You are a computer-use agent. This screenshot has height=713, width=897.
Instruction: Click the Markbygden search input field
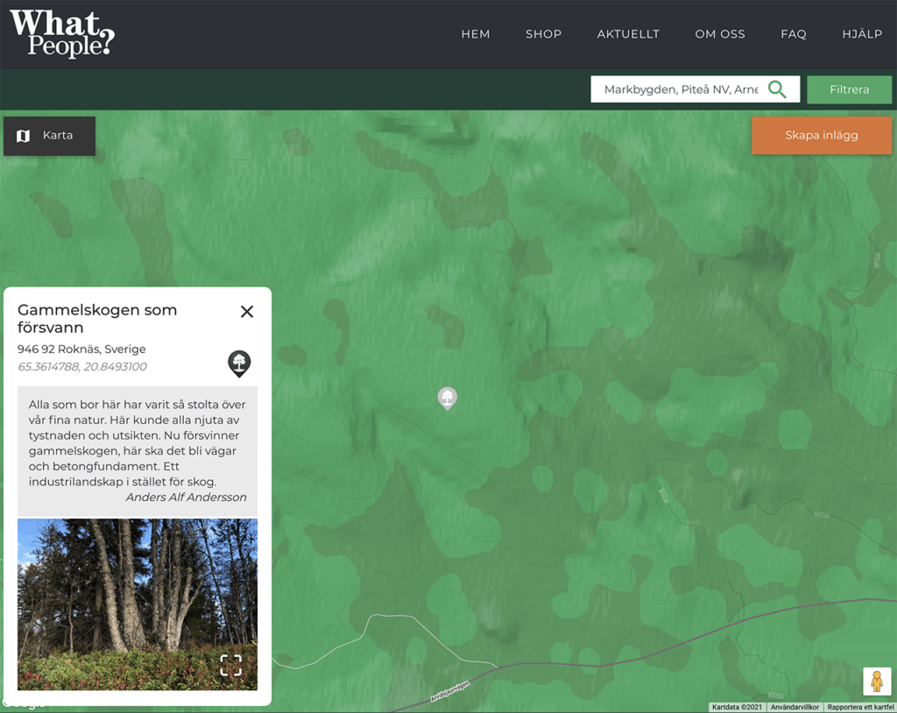pyautogui.click(x=681, y=89)
